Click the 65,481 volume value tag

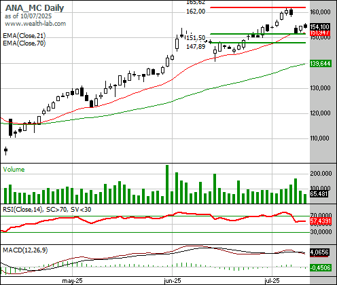pyautogui.click(x=319, y=194)
